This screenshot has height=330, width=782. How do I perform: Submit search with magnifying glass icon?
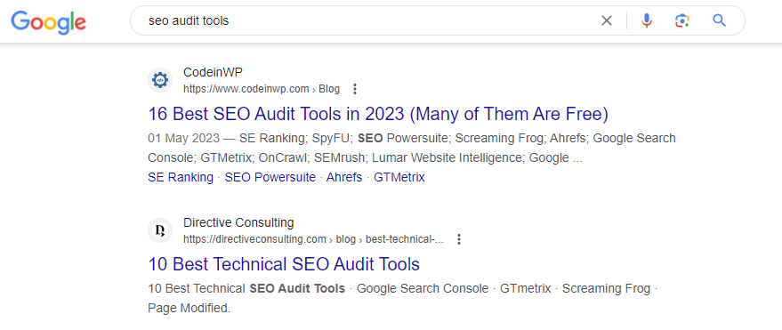(x=719, y=20)
